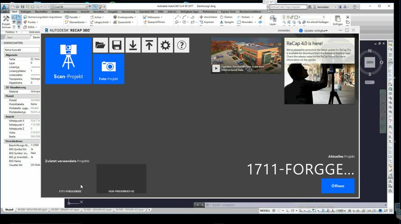Click the binoculars search icon in AutoCAD title bar
The width and height of the screenshot is (401, 224).
tap(310, 7)
